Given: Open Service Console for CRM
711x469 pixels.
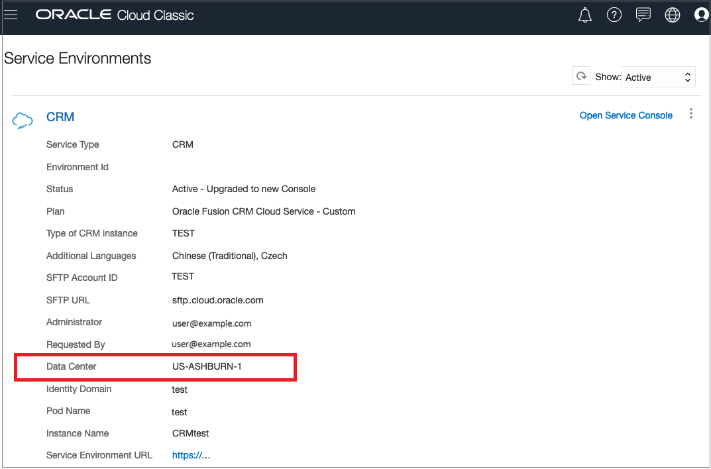Looking at the screenshot, I should pos(626,115).
